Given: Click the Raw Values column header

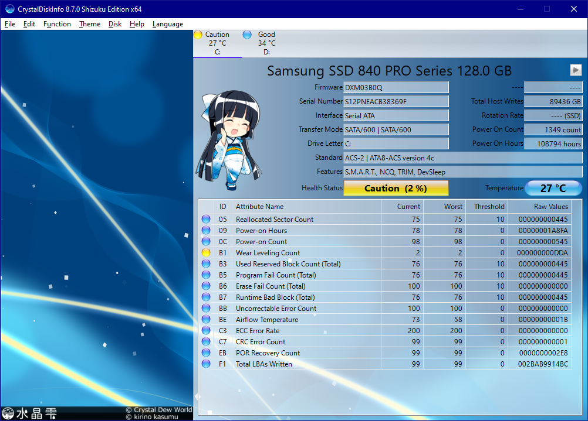Looking at the screenshot, I should 540,207.
